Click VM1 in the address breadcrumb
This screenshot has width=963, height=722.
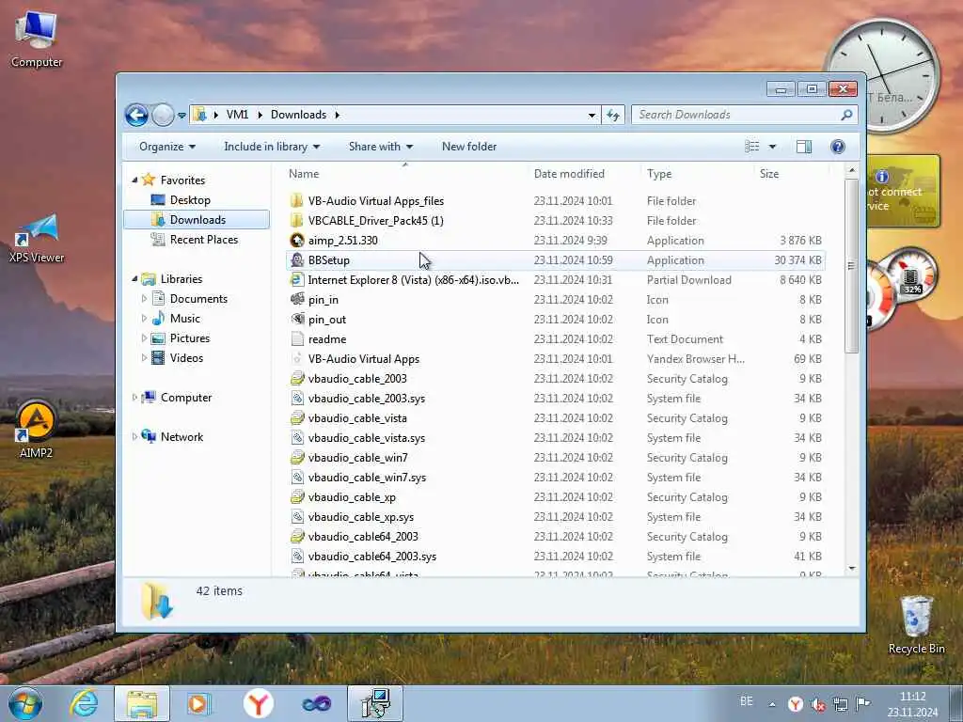pos(237,115)
